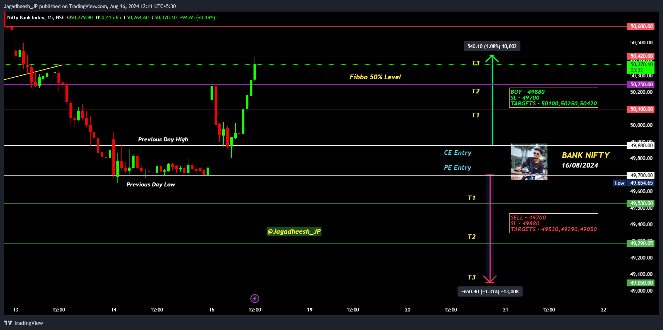Click the Previous Day Low label
Screen dimensions: 663x330
click(151, 185)
